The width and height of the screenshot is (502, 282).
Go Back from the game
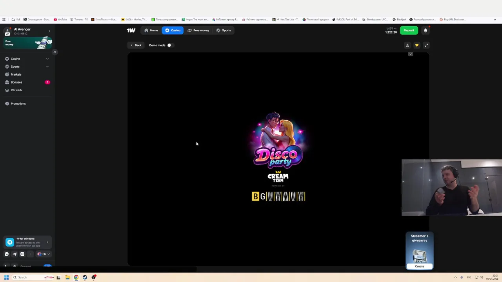click(136, 45)
